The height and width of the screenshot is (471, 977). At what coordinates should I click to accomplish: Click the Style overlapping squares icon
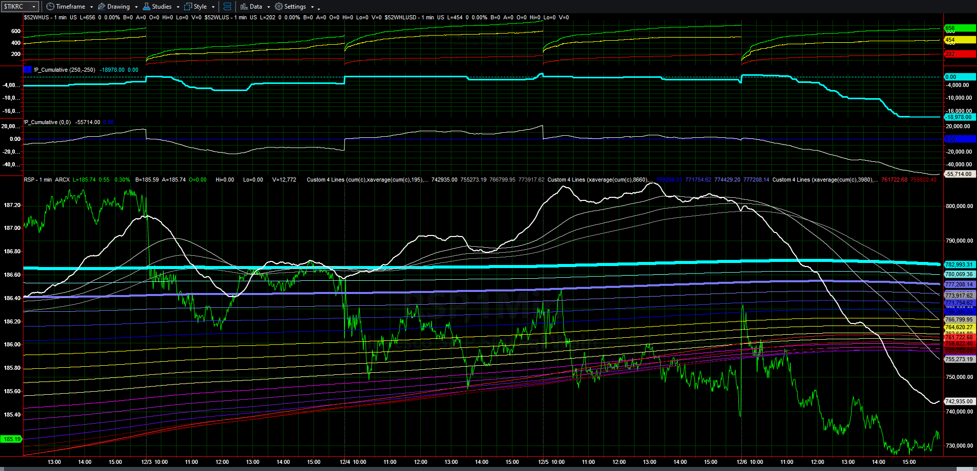click(188, 7)
